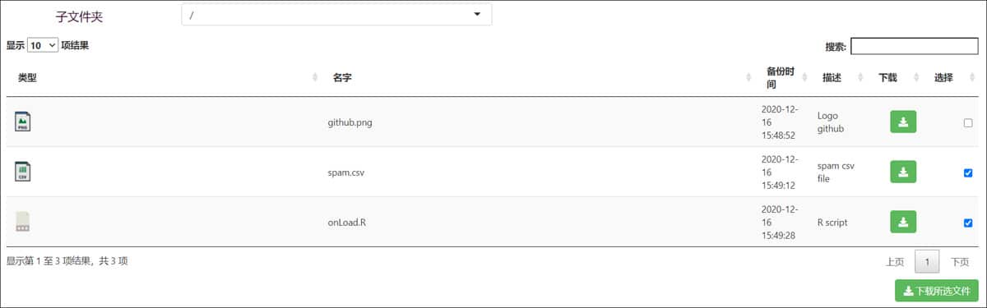987x308 pixels.
Task: Download spam.csv using green download icon
Action: (903, 172)
